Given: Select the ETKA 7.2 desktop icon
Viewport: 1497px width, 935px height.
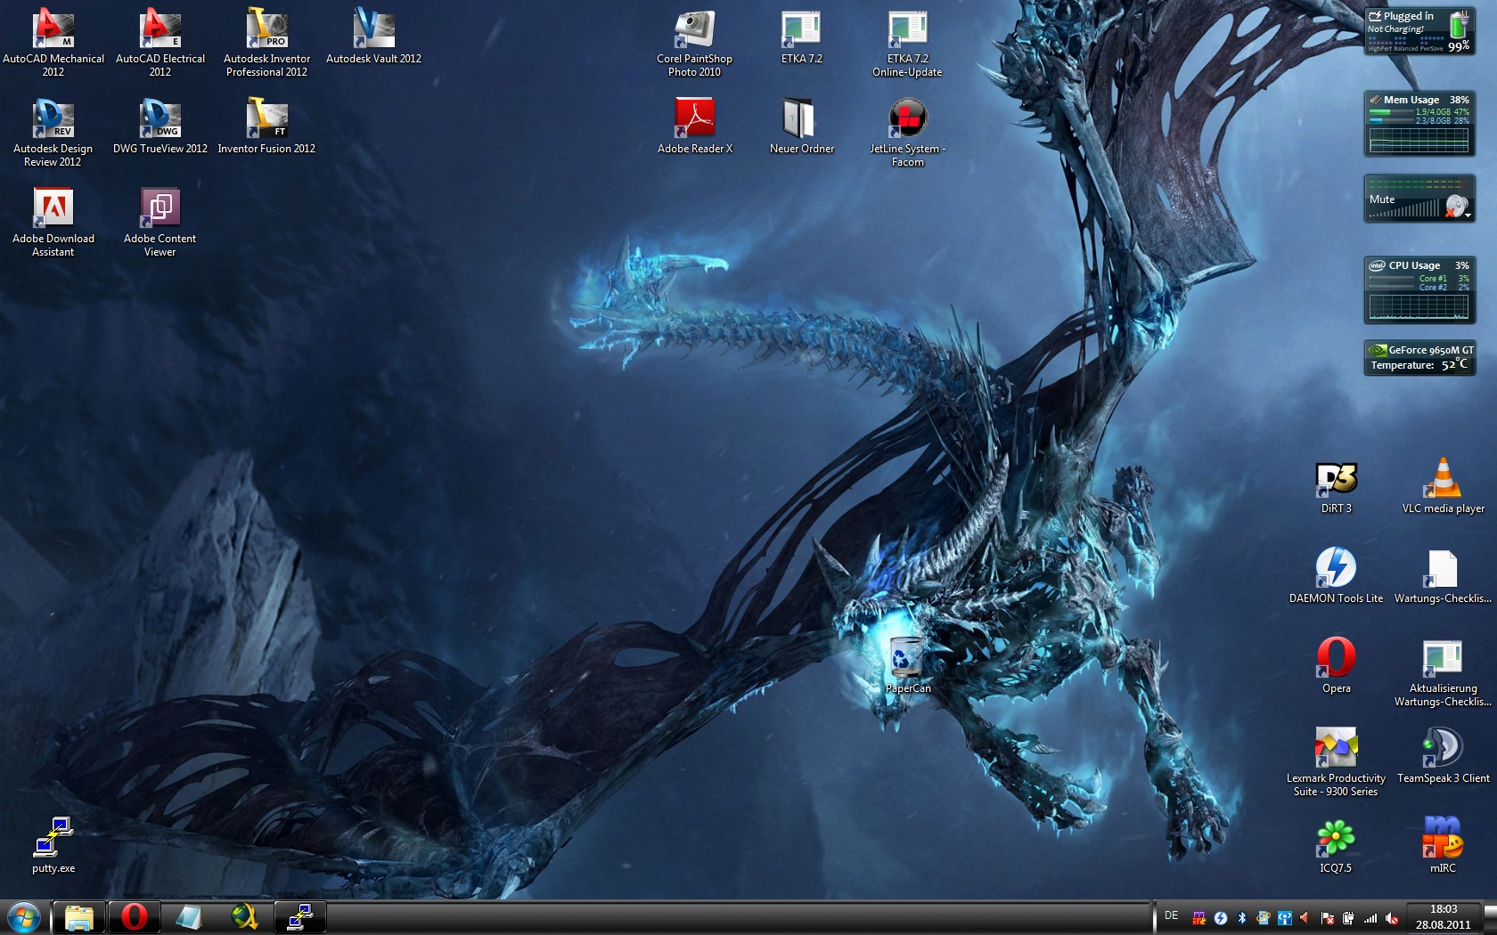Looking at the screenshot, I should click(801, 36).
